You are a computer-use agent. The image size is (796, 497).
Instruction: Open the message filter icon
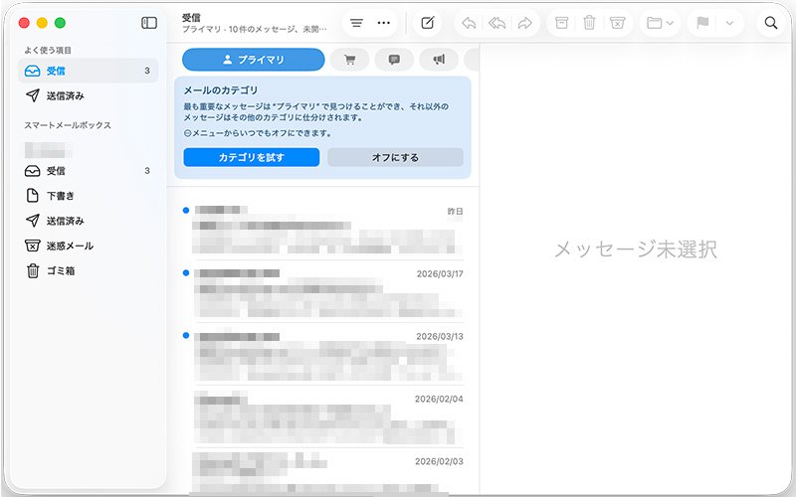356,23
